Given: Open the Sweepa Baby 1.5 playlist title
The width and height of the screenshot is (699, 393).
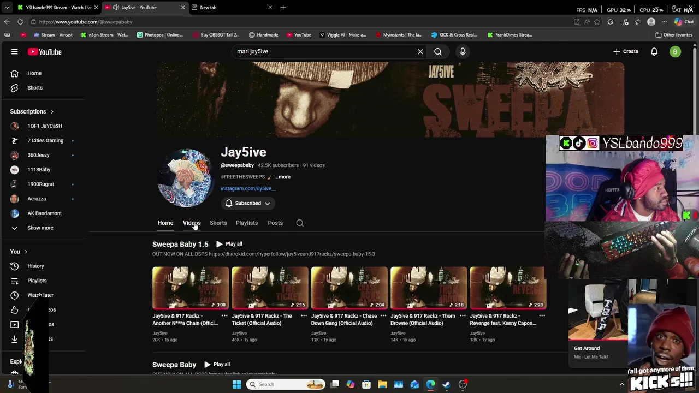Looking at the screenshot, I should [180, 244].
